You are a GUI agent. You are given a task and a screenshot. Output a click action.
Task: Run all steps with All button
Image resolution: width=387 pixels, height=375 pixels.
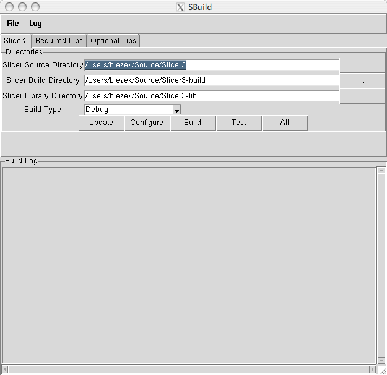pyautogui.click(x=284, y=123)
